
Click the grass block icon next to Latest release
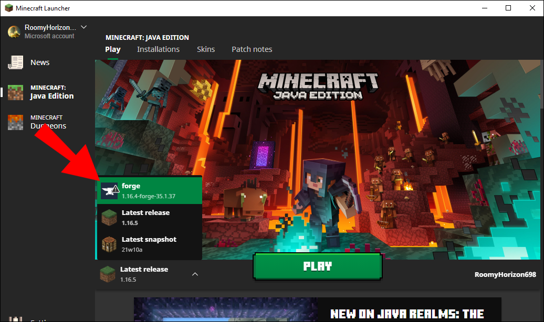[x=109, y=217]
